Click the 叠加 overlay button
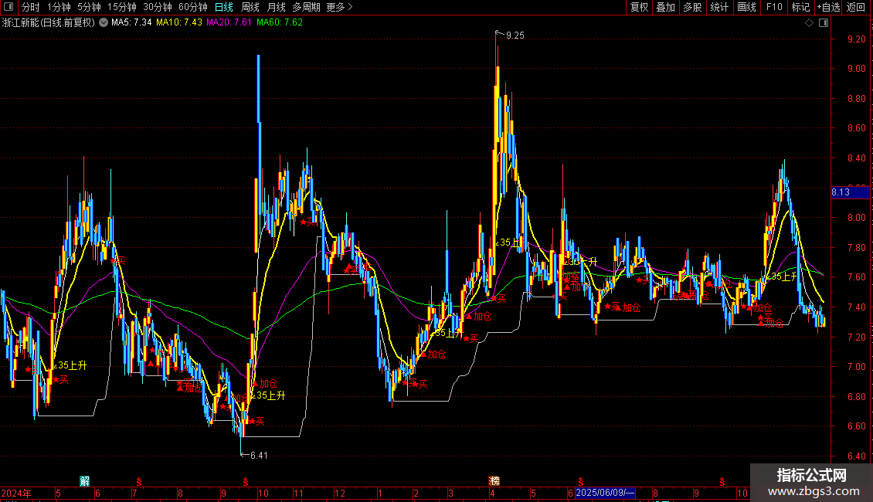Image resolution: width=873 pixels, height=502 pixels. click(665, 7)
